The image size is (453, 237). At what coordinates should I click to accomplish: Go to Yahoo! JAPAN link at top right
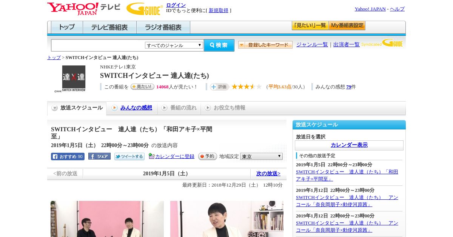click(x=370, y=9)
